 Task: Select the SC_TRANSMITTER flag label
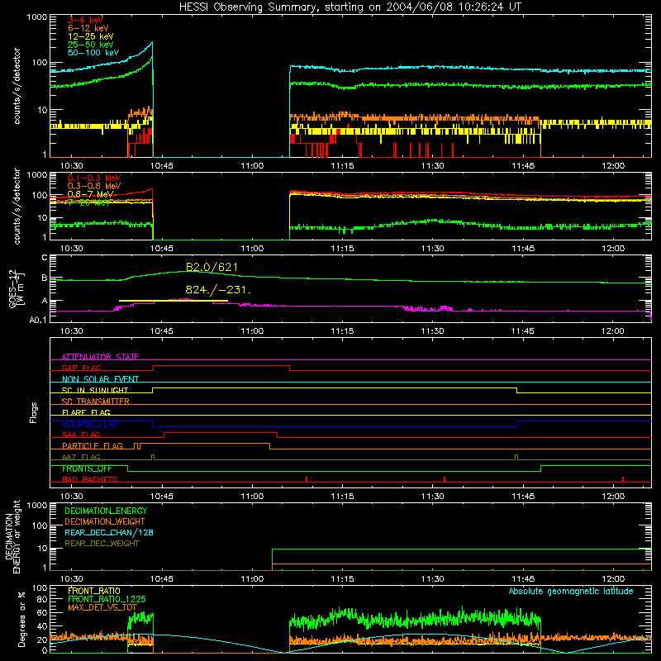(x=95, y=402)
